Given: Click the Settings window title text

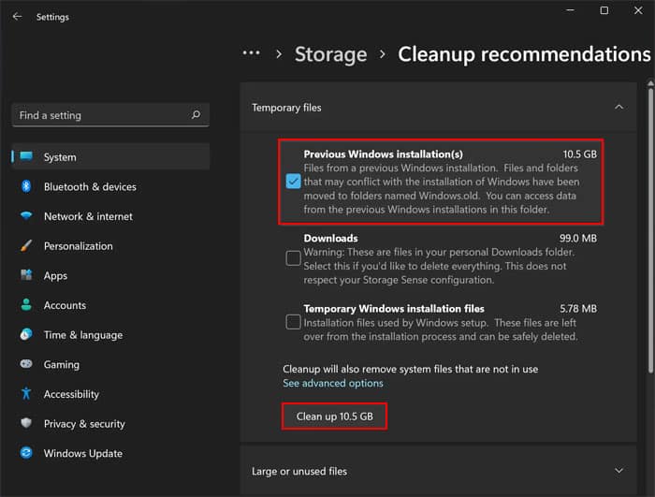Looking at the screenshot, I should (52, 17).
